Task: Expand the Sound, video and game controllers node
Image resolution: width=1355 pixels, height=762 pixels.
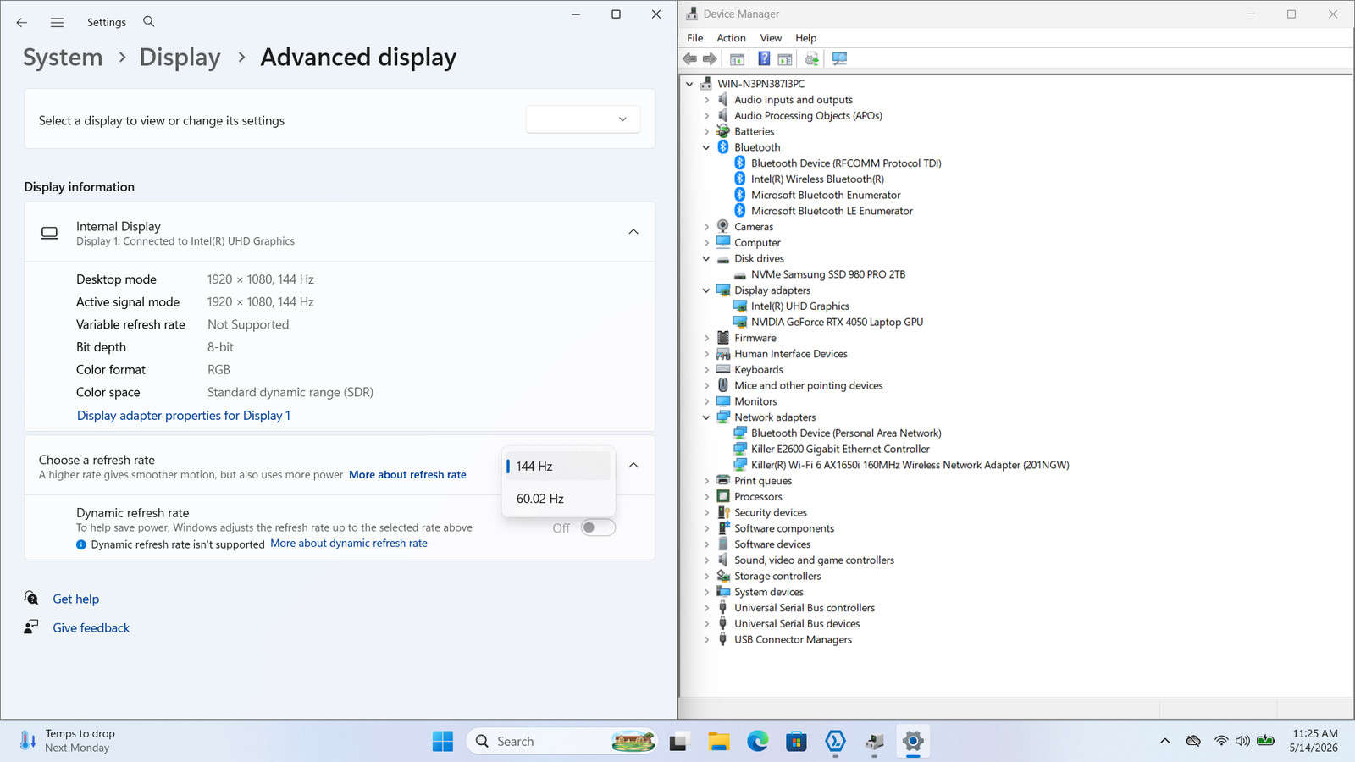Action: tap(706, 560)
